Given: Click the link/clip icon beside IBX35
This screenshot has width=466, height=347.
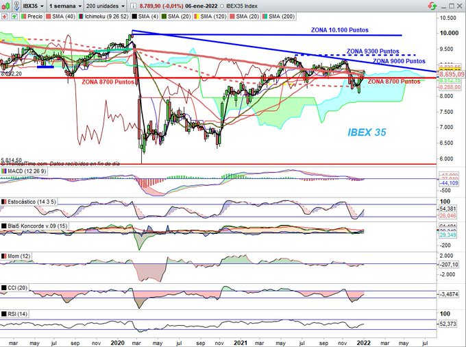Looking at the screenshot, I should pyautogui.click(x=17, y=5).
